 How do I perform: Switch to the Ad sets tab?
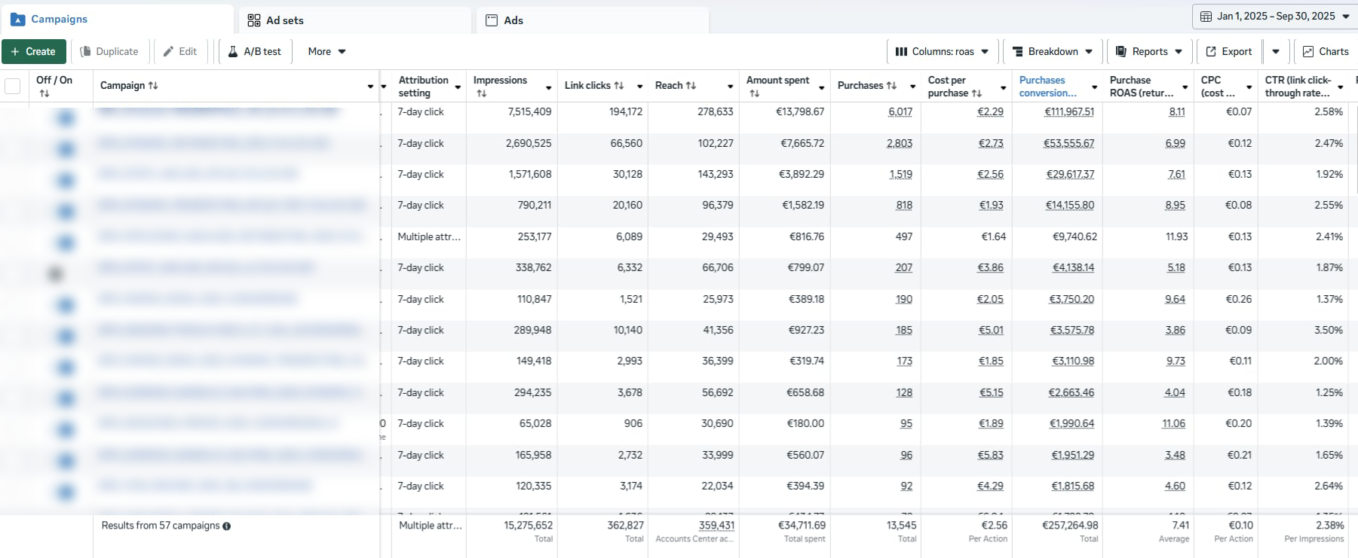click(276, 20)
